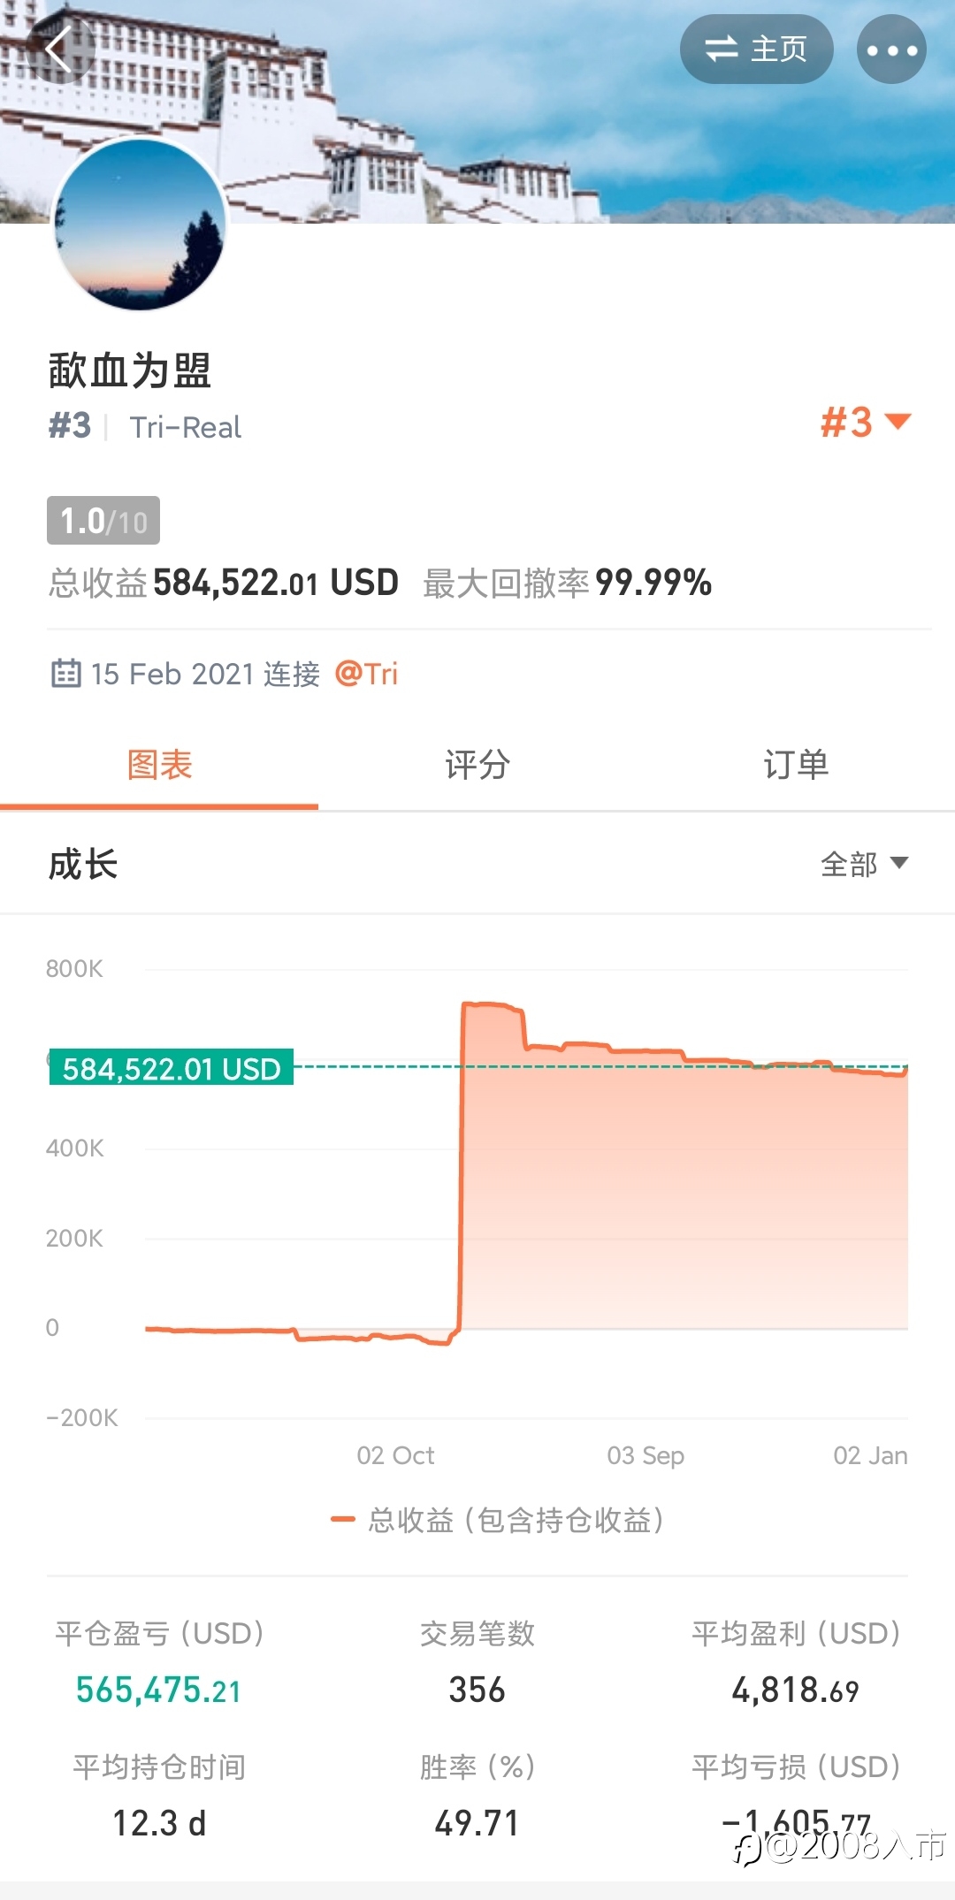Tap the orange legend marker line
Viewport: 955px width, 1900px height.
342,1520
